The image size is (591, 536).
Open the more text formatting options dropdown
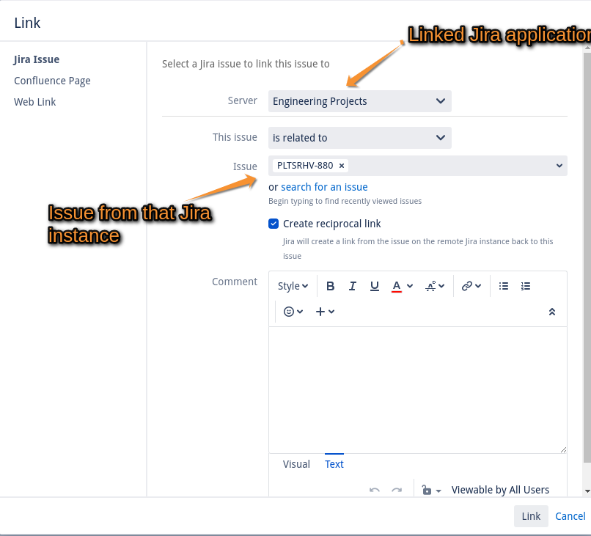coord(435,286)
